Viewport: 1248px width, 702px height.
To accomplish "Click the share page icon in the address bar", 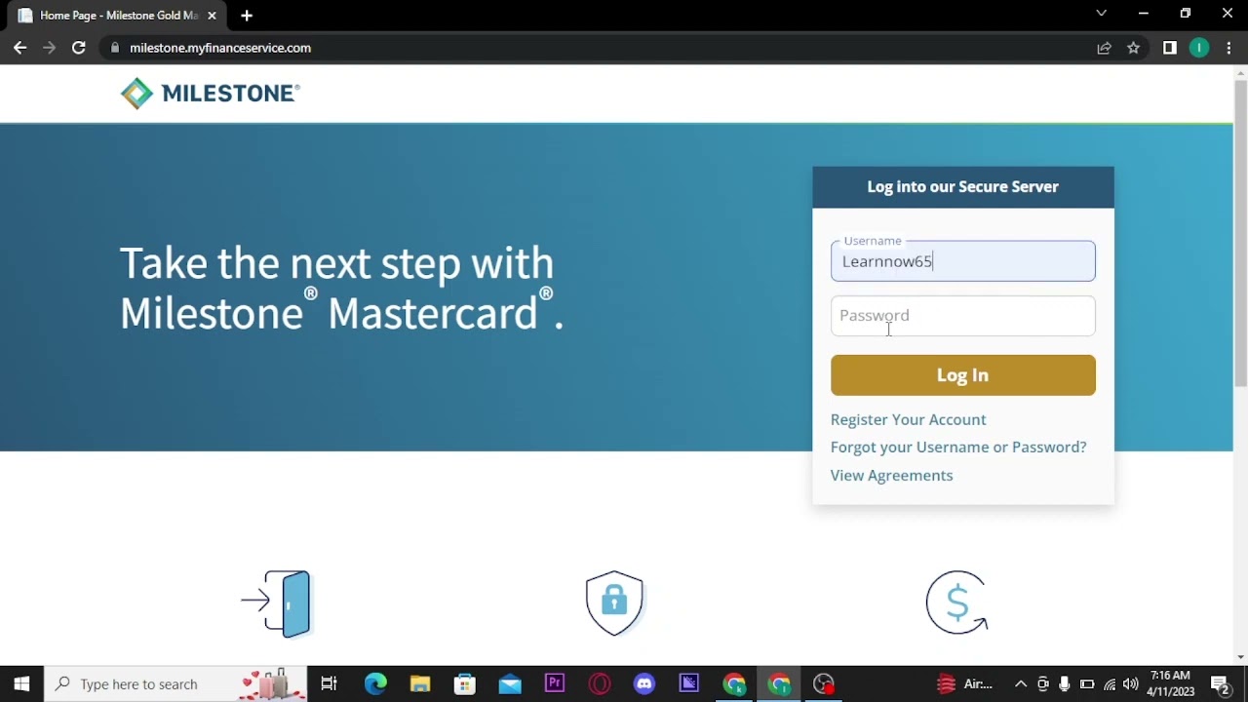I will click(1104, 48).
